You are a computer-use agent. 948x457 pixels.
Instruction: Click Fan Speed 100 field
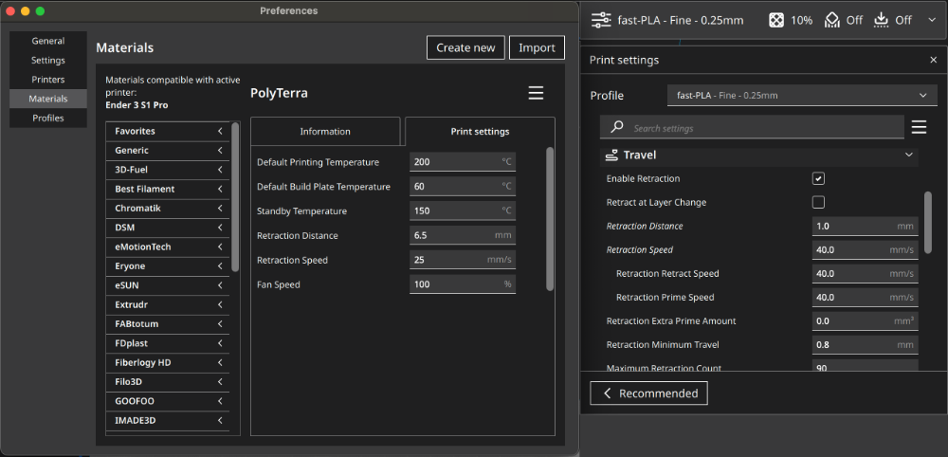click(463, 284)
